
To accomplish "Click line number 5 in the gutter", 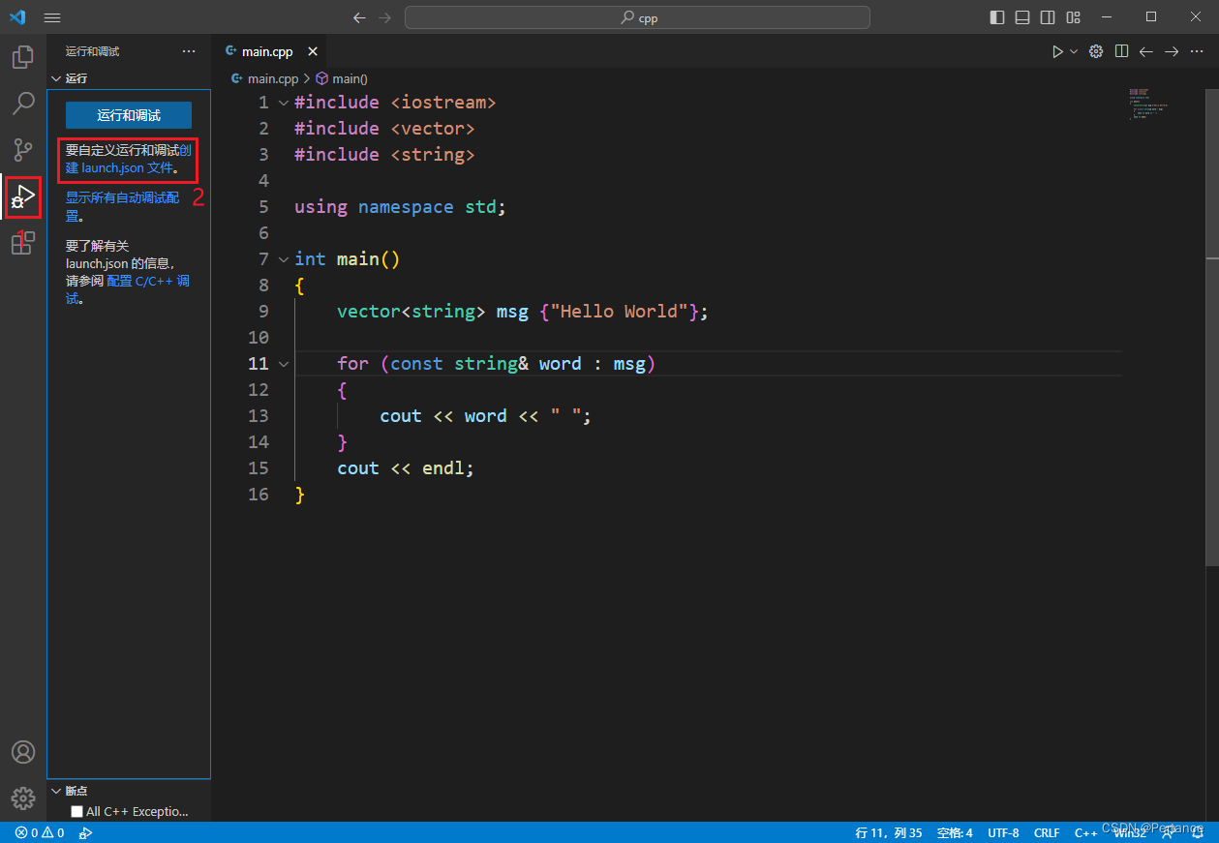I will pyautogui.click(x=263, y=207).
